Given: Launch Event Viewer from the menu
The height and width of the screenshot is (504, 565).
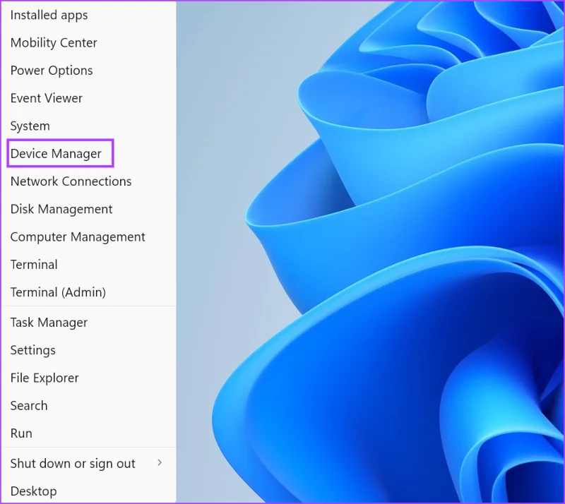Looking at the screenshot, I should coord(47,98).
